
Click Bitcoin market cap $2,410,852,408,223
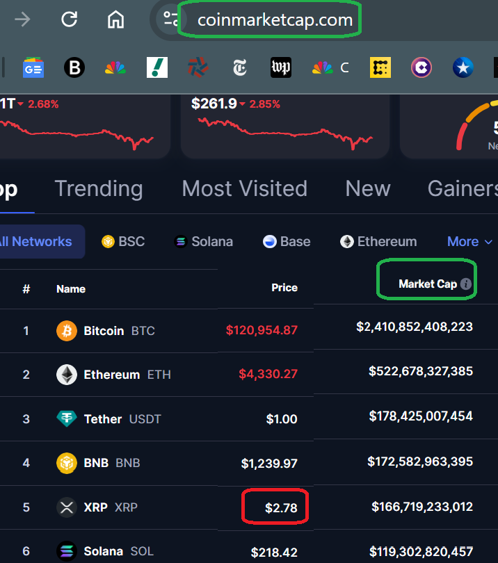click(415, 327)
